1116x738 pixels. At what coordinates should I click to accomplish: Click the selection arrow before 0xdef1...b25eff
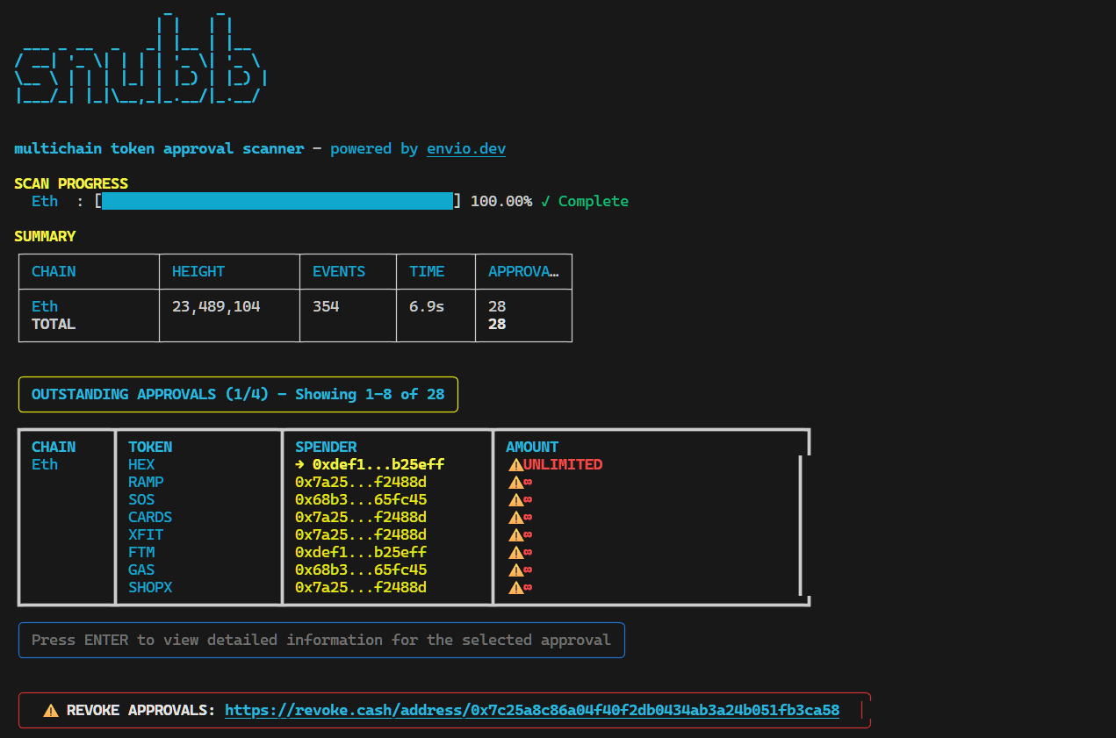tap(300, 465)
